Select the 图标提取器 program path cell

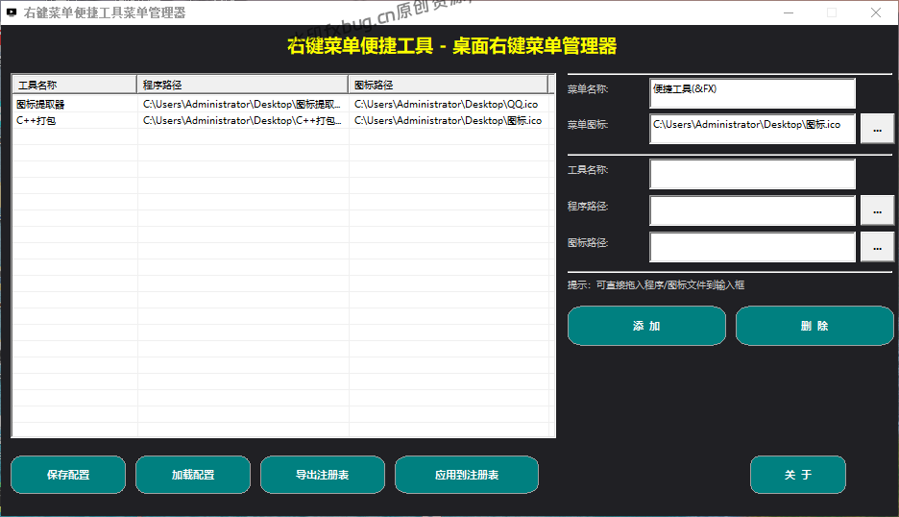click(243, 104)
